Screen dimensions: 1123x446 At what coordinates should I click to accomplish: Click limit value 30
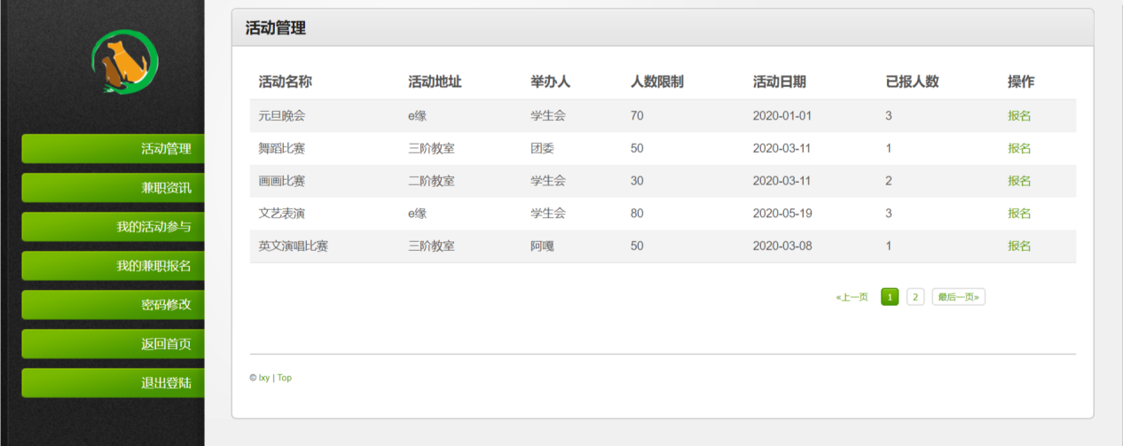tap(637, 181)
